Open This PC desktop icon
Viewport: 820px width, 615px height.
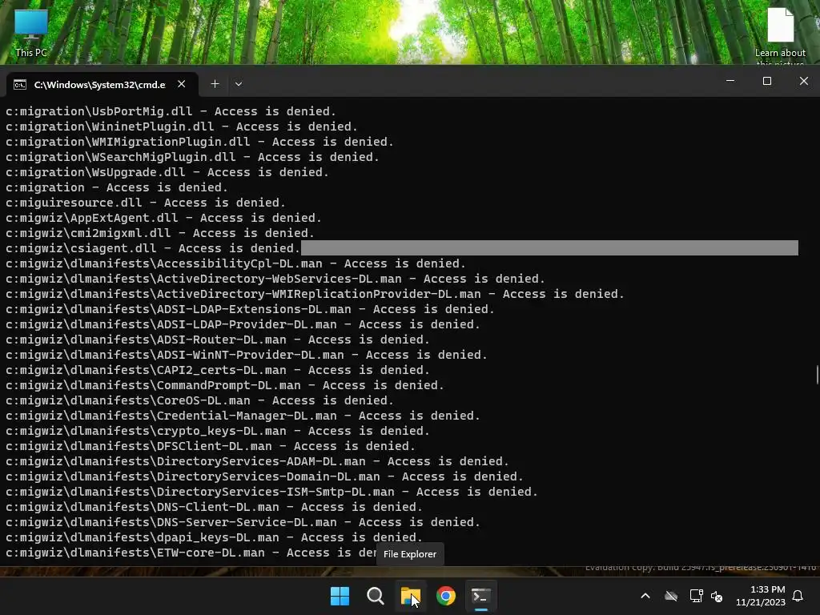pyautogui.click(x=31, y=33)
